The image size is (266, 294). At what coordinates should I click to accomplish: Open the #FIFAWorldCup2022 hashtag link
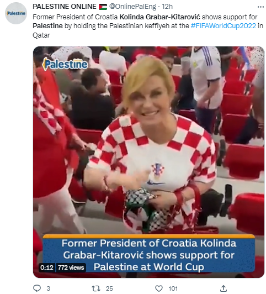[223, 25]
